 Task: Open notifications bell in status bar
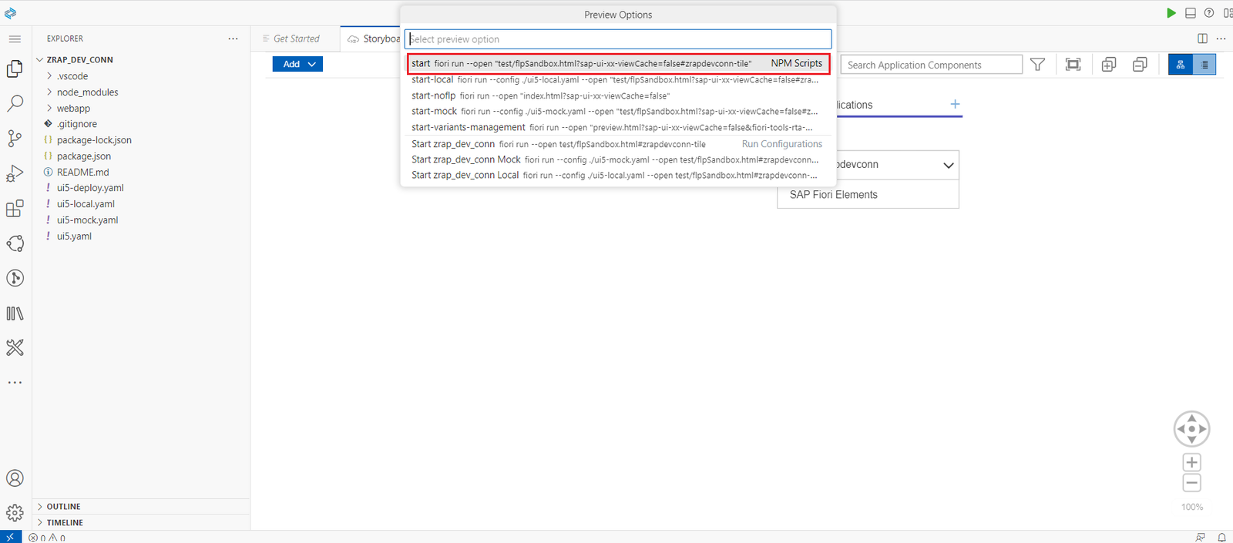click(x=1221, y=537)
